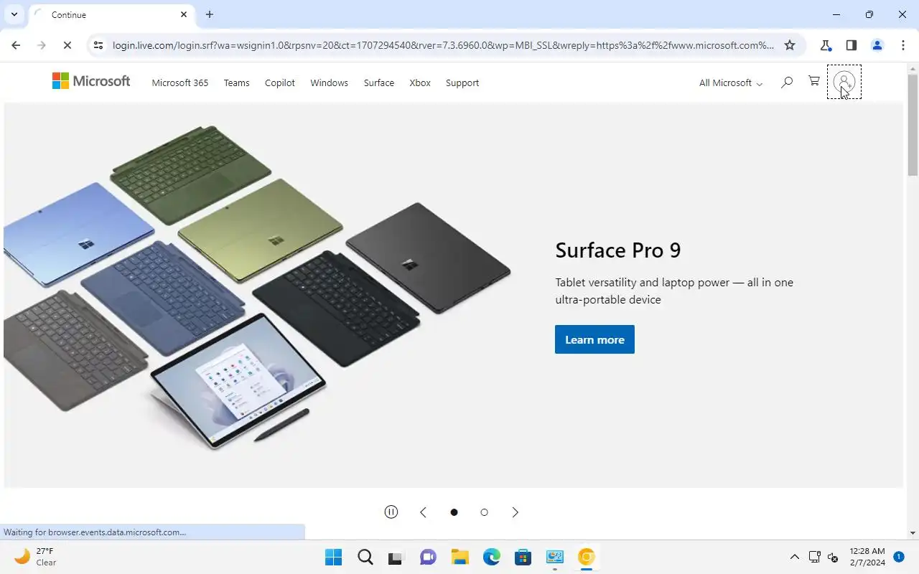Open Windows nav link
This screenshot has width=919, height=574.
click(x=329, y=83)
